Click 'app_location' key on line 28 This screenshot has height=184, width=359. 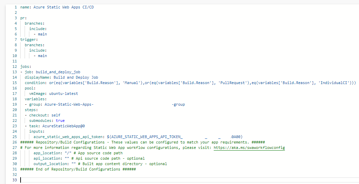[47, 153]
